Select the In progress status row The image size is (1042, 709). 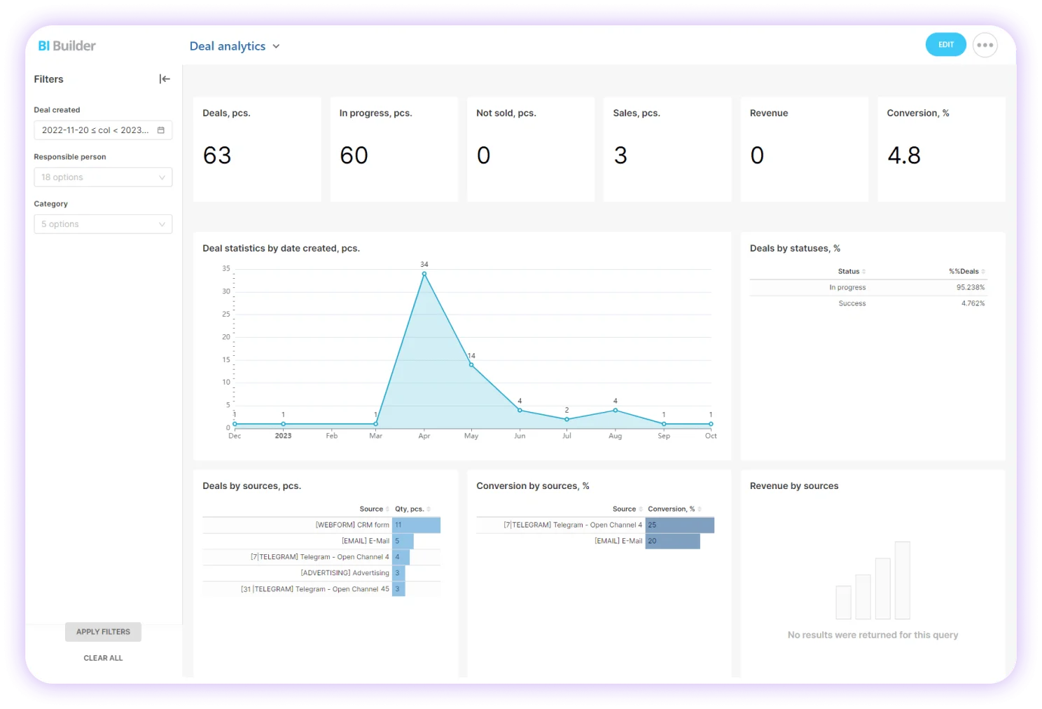pos(868,288)
